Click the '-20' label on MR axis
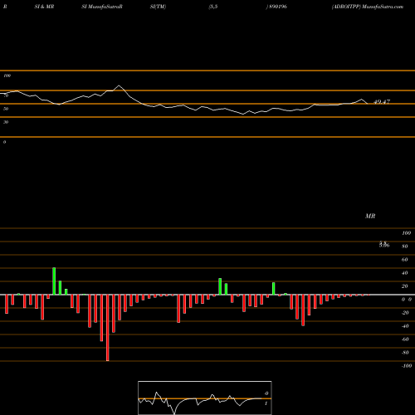The height and width of the screenshot is (415, 415). [x=405, y=313]
